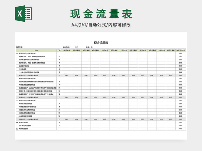202x151 pixels.
Task: Click line number 7 in 行次 column
Action: tap(59, 75)
